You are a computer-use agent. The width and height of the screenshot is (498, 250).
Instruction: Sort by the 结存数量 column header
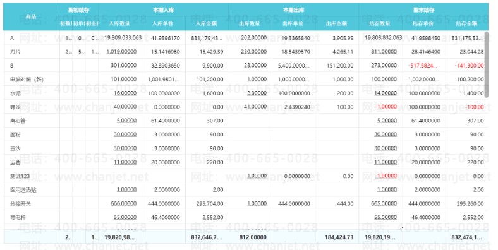[x=380, y=23]
